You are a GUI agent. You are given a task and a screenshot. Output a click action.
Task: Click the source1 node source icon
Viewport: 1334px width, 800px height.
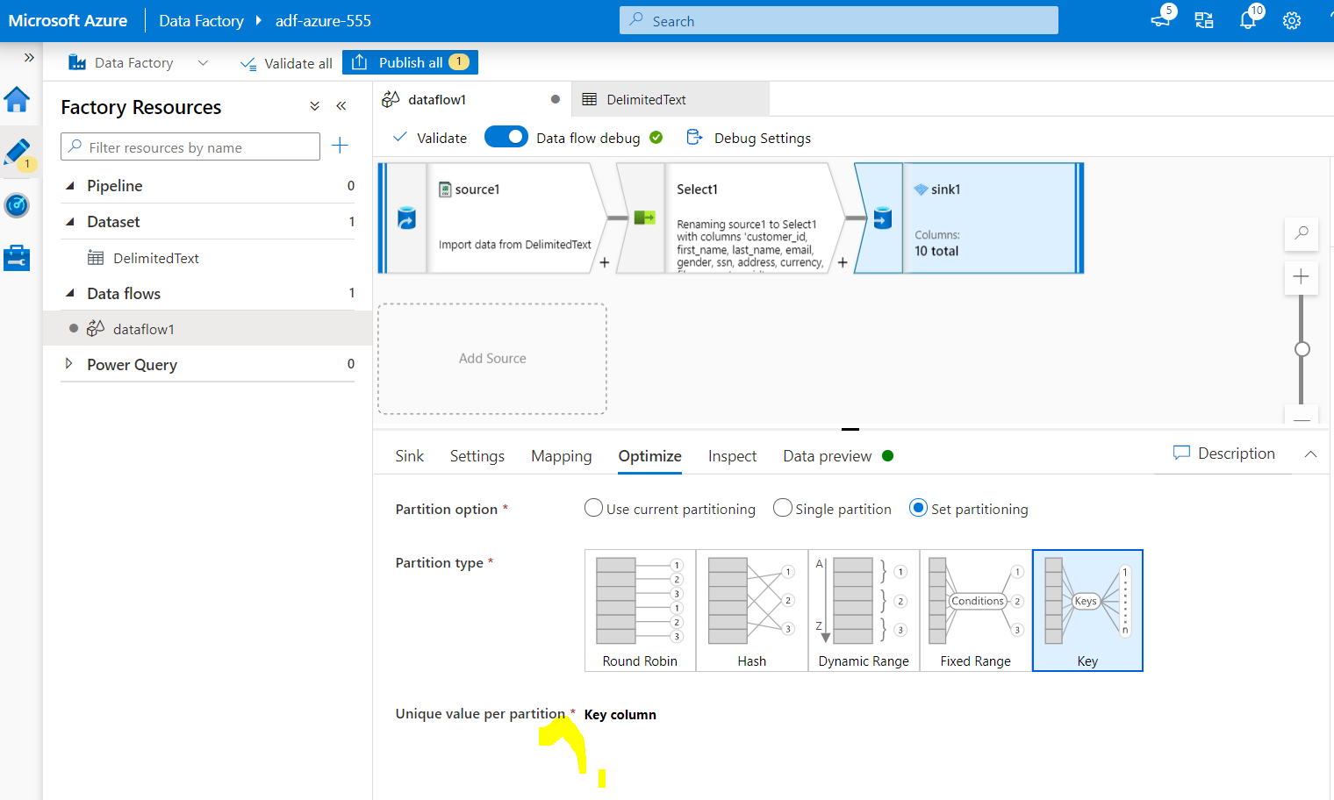[406, 218]
